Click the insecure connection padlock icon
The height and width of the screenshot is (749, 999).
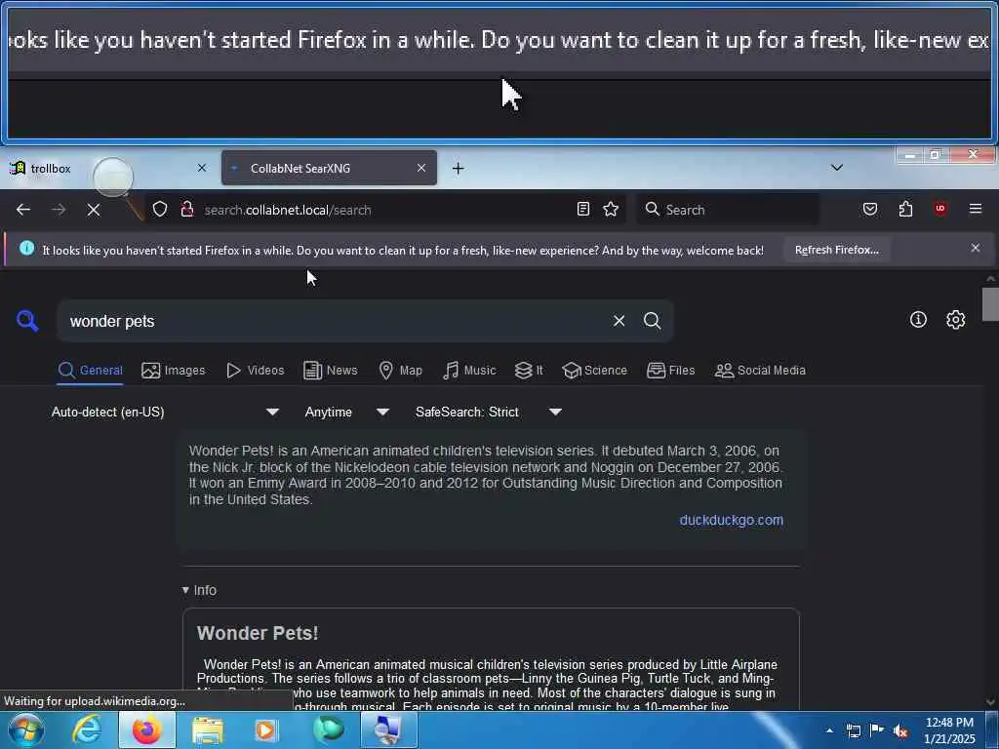click(x=187, y=209)
